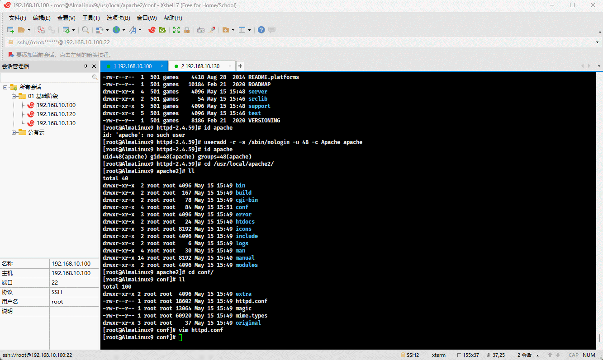Click the keyboard key mapping icon

coord(200,30)
